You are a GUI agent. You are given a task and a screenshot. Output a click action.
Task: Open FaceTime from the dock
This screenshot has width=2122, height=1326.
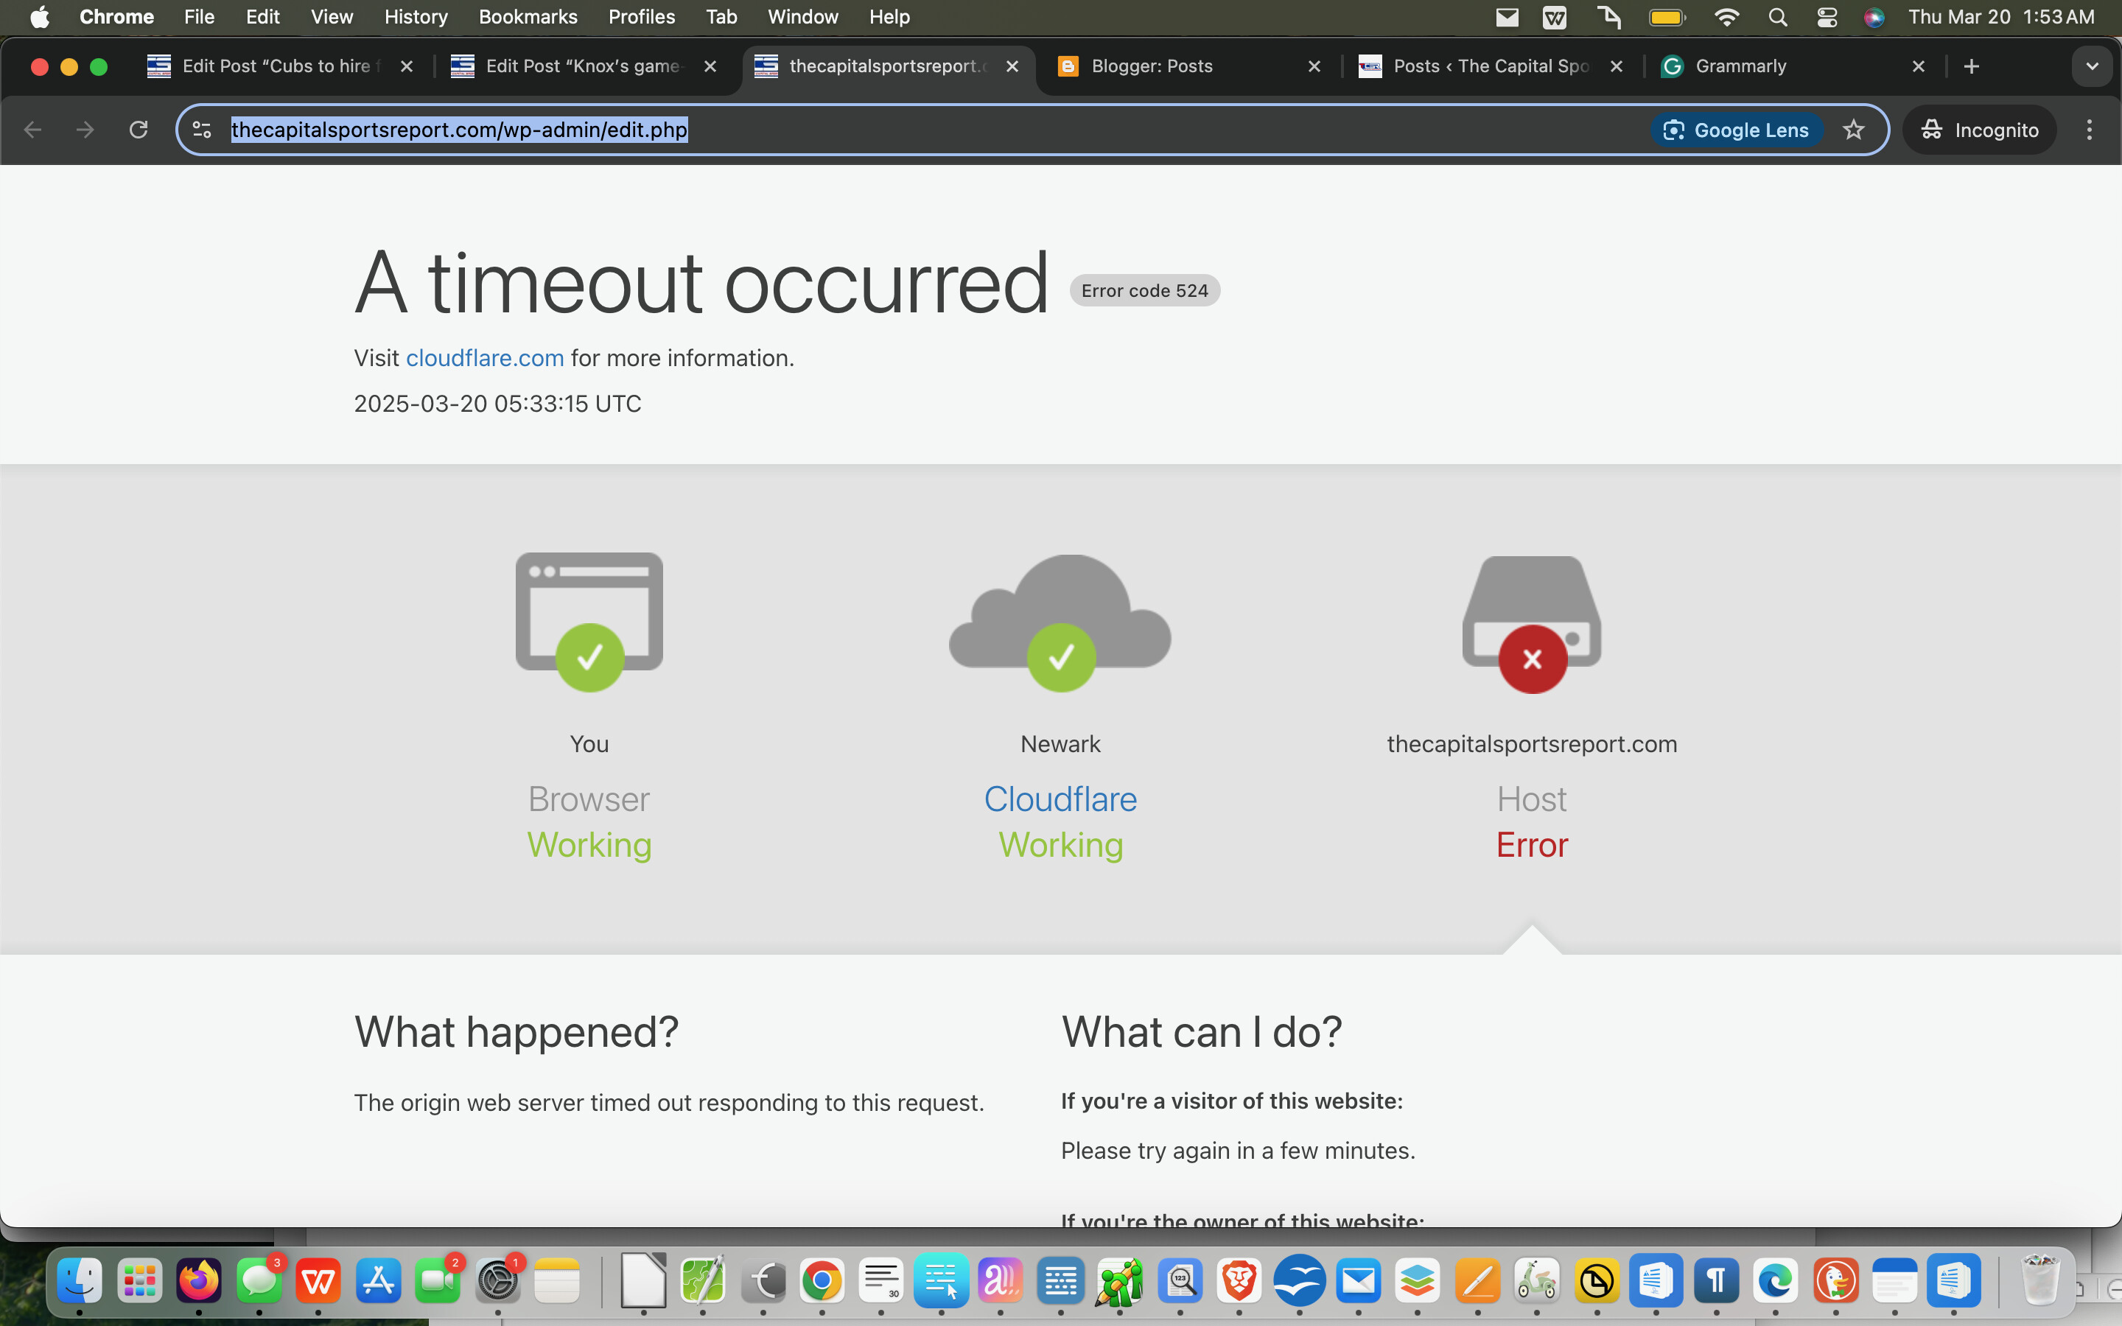click(438, 1281)
